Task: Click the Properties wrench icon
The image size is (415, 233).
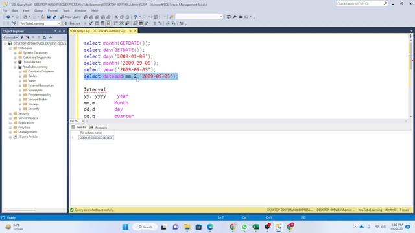Action: coord(234,17)
